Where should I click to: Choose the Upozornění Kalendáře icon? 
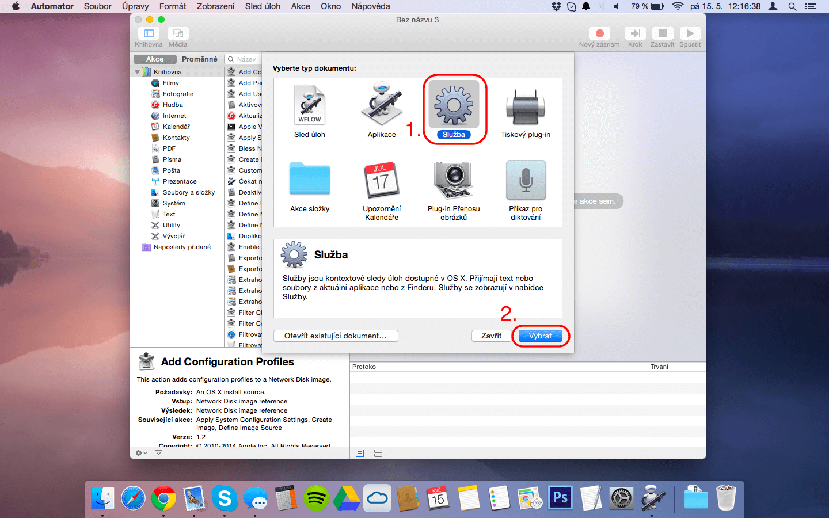pos(382,180)
